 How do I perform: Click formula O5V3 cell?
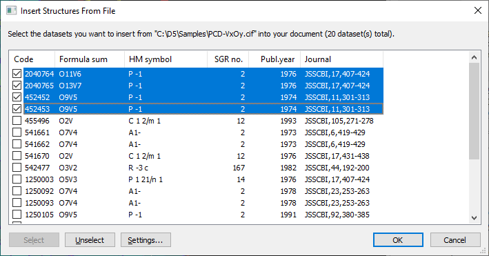click(68, 179)
